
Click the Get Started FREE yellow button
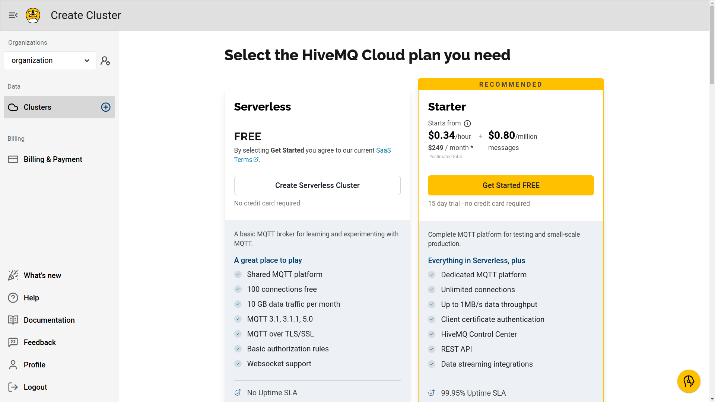pyautogui.click(x=511, y=185)
